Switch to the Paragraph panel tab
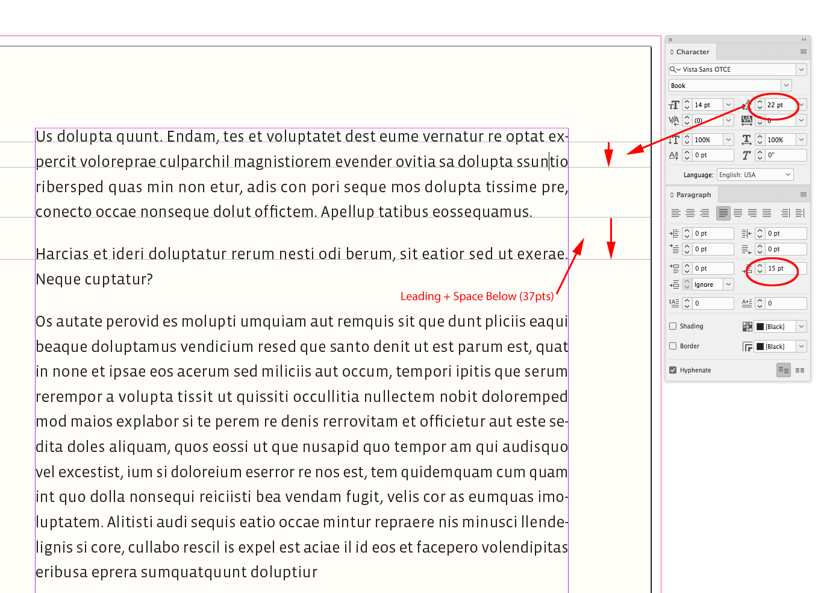This screenshot has width=821, height=593. point(693,194)
